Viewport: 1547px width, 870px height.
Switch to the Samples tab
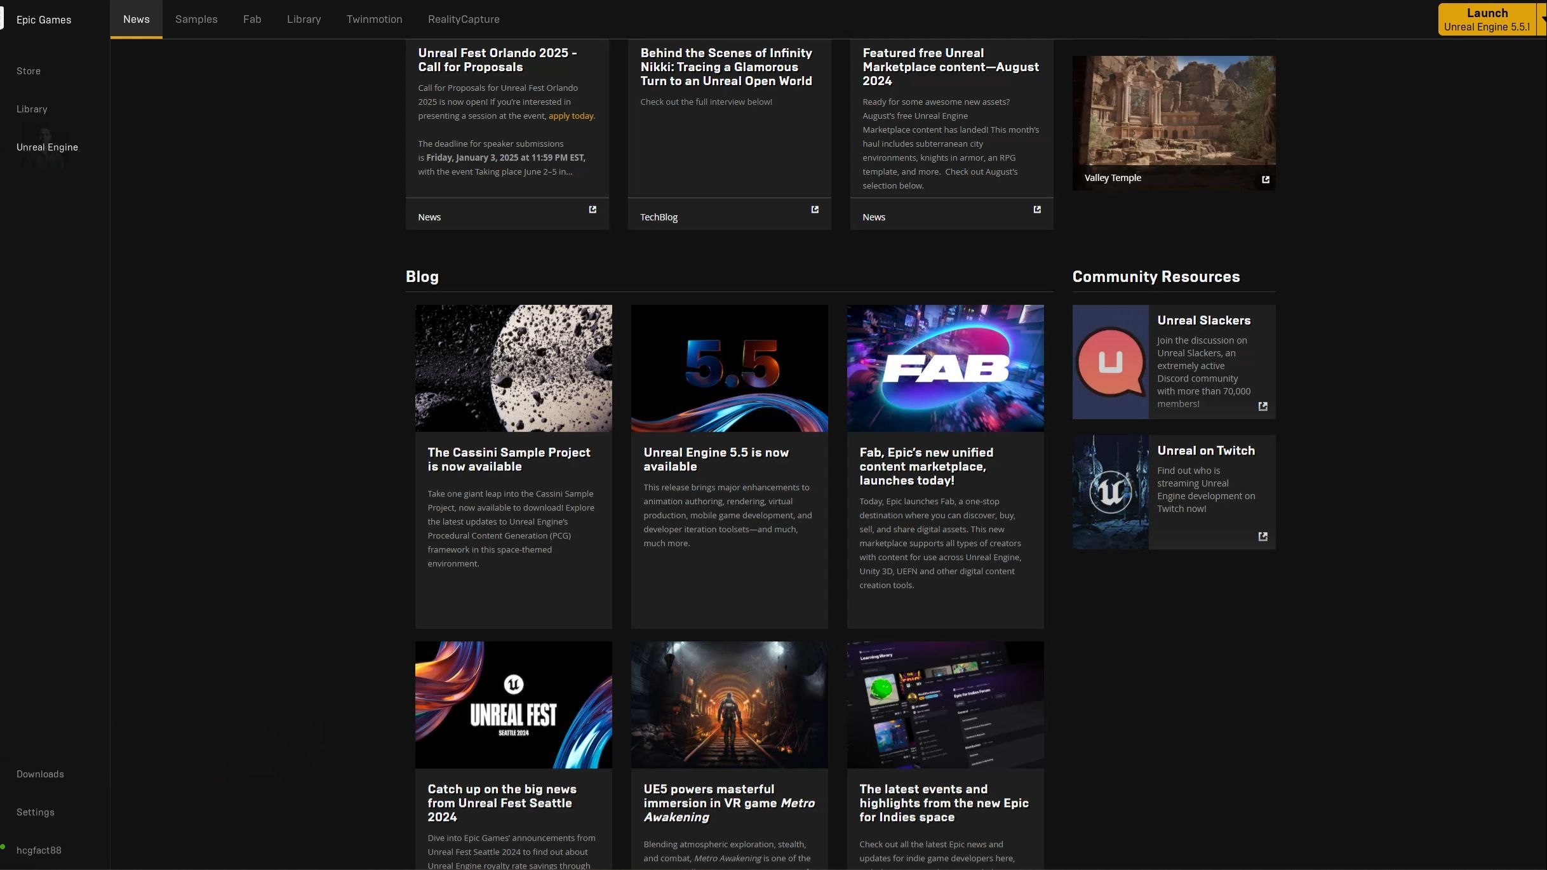(196, 19)
